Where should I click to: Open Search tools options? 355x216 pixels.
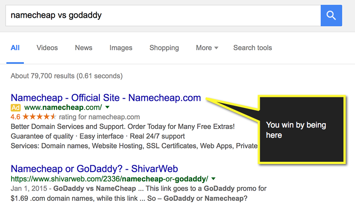pyautogui.click(x=252, y=48)
